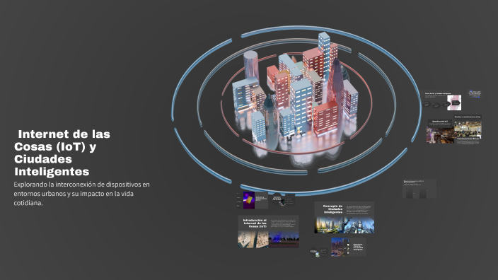This screenshot has height=280, width=498.
Task: Click the blue night skyline photo in the Introducción slide
Action: (284, 240)
